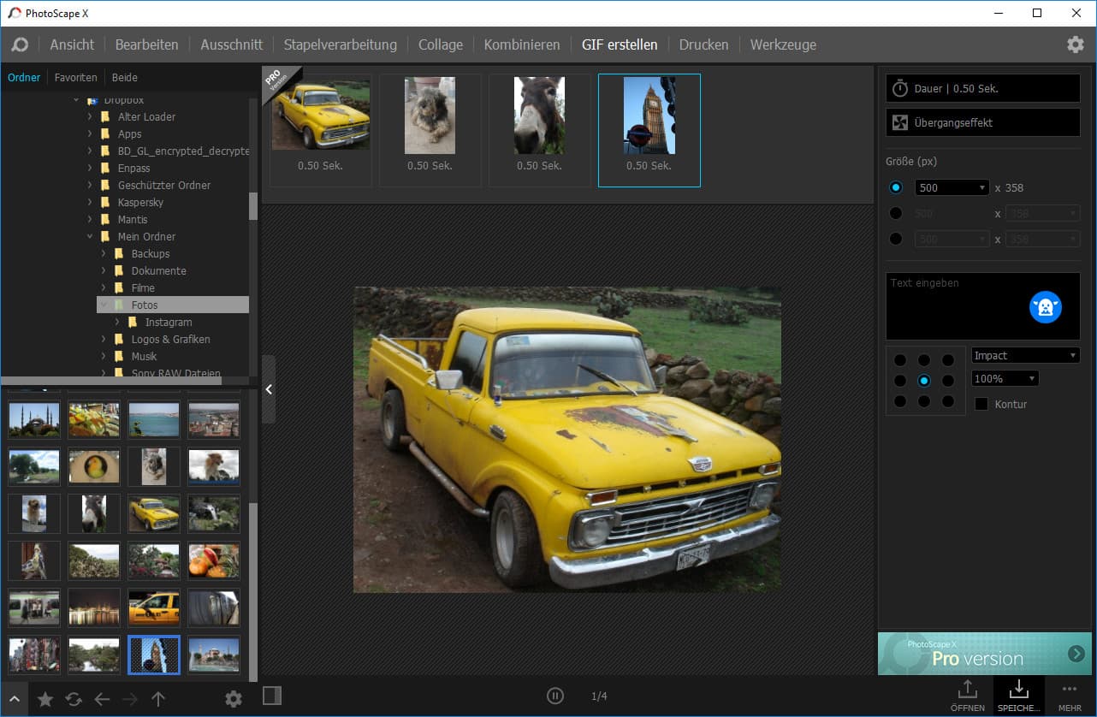Pause the GIF preview playback
Image resolution: width=1097 pixels, height=717 pixels.
[x=555, y=696]
